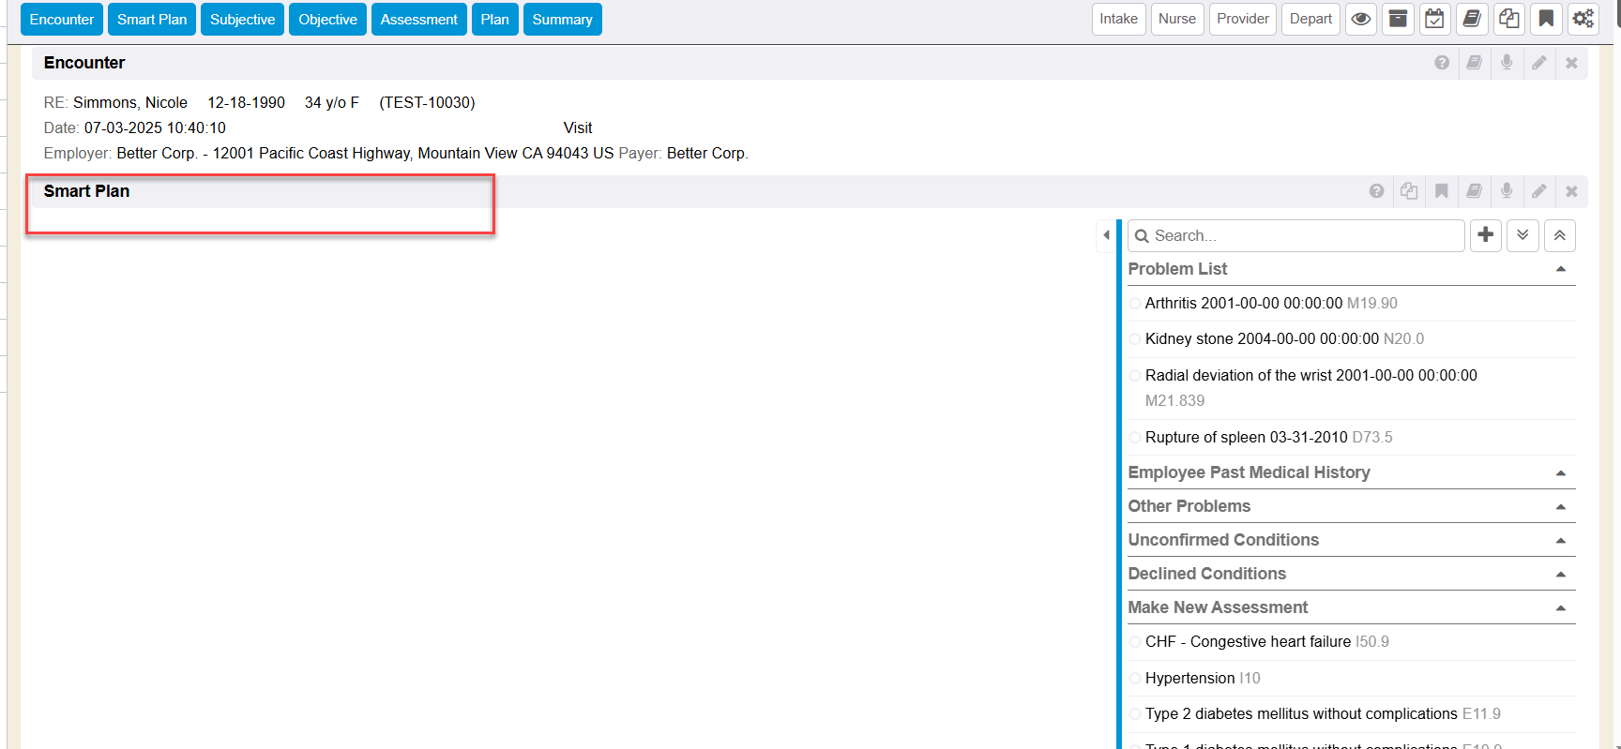The height and width of the screenshot is (749, 1621).
Task: Expand Employee Past Medical History section
Action: [1561, 472]
